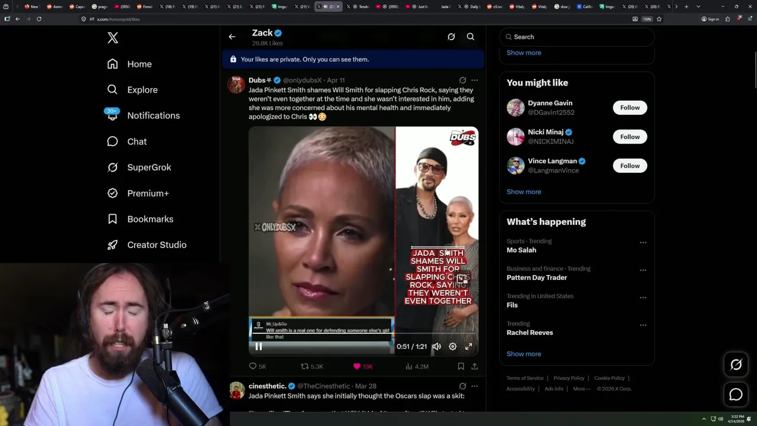Click the browser address bar URL
Viewport: 757px width, 426px height.
pos(118,19)
